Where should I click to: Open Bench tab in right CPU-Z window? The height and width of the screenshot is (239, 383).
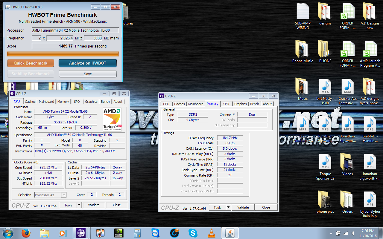[255, 104]
